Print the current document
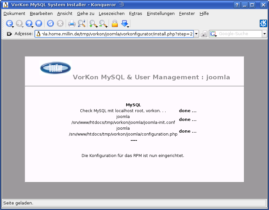Viewport: 269px width, 210px height. [72, 23]
